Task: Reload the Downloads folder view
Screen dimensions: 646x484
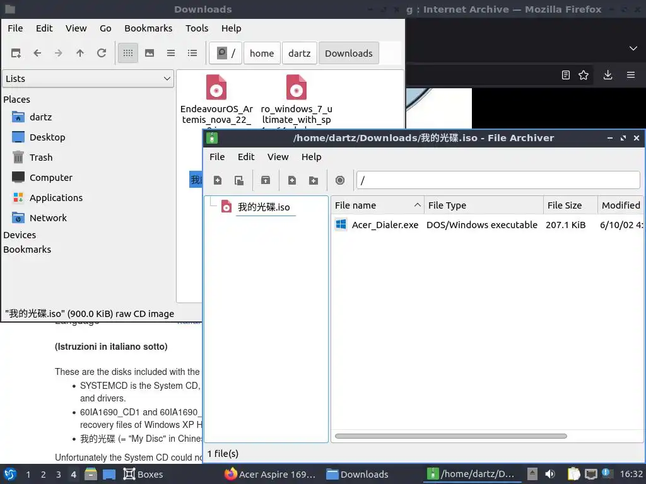Action: point(102,53)
